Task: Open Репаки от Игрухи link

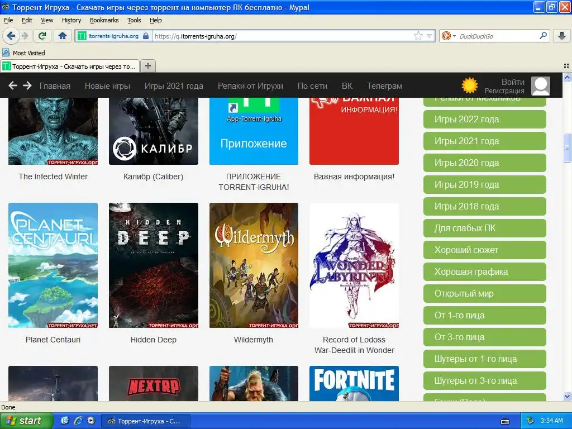Action: (250, 86)
